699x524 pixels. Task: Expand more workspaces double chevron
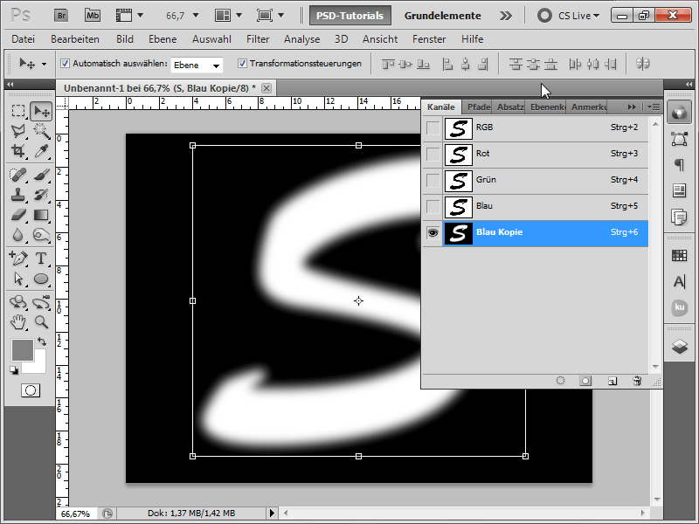coord(506,16)
